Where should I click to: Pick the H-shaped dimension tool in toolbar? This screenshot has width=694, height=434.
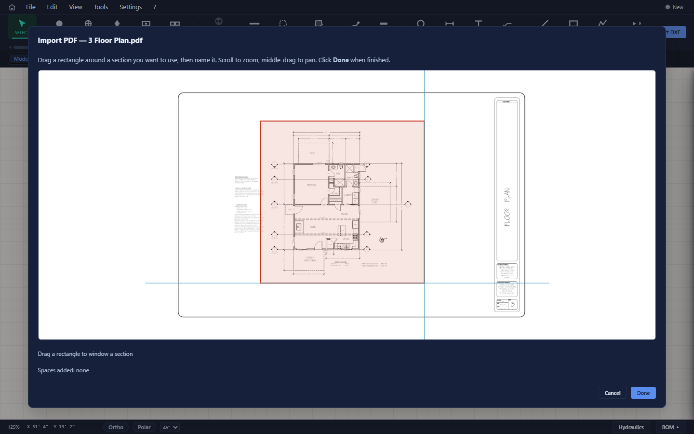pos(450,23)
